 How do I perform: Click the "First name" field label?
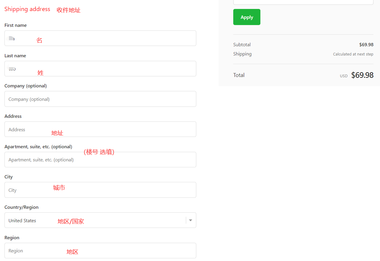point(16,25)
